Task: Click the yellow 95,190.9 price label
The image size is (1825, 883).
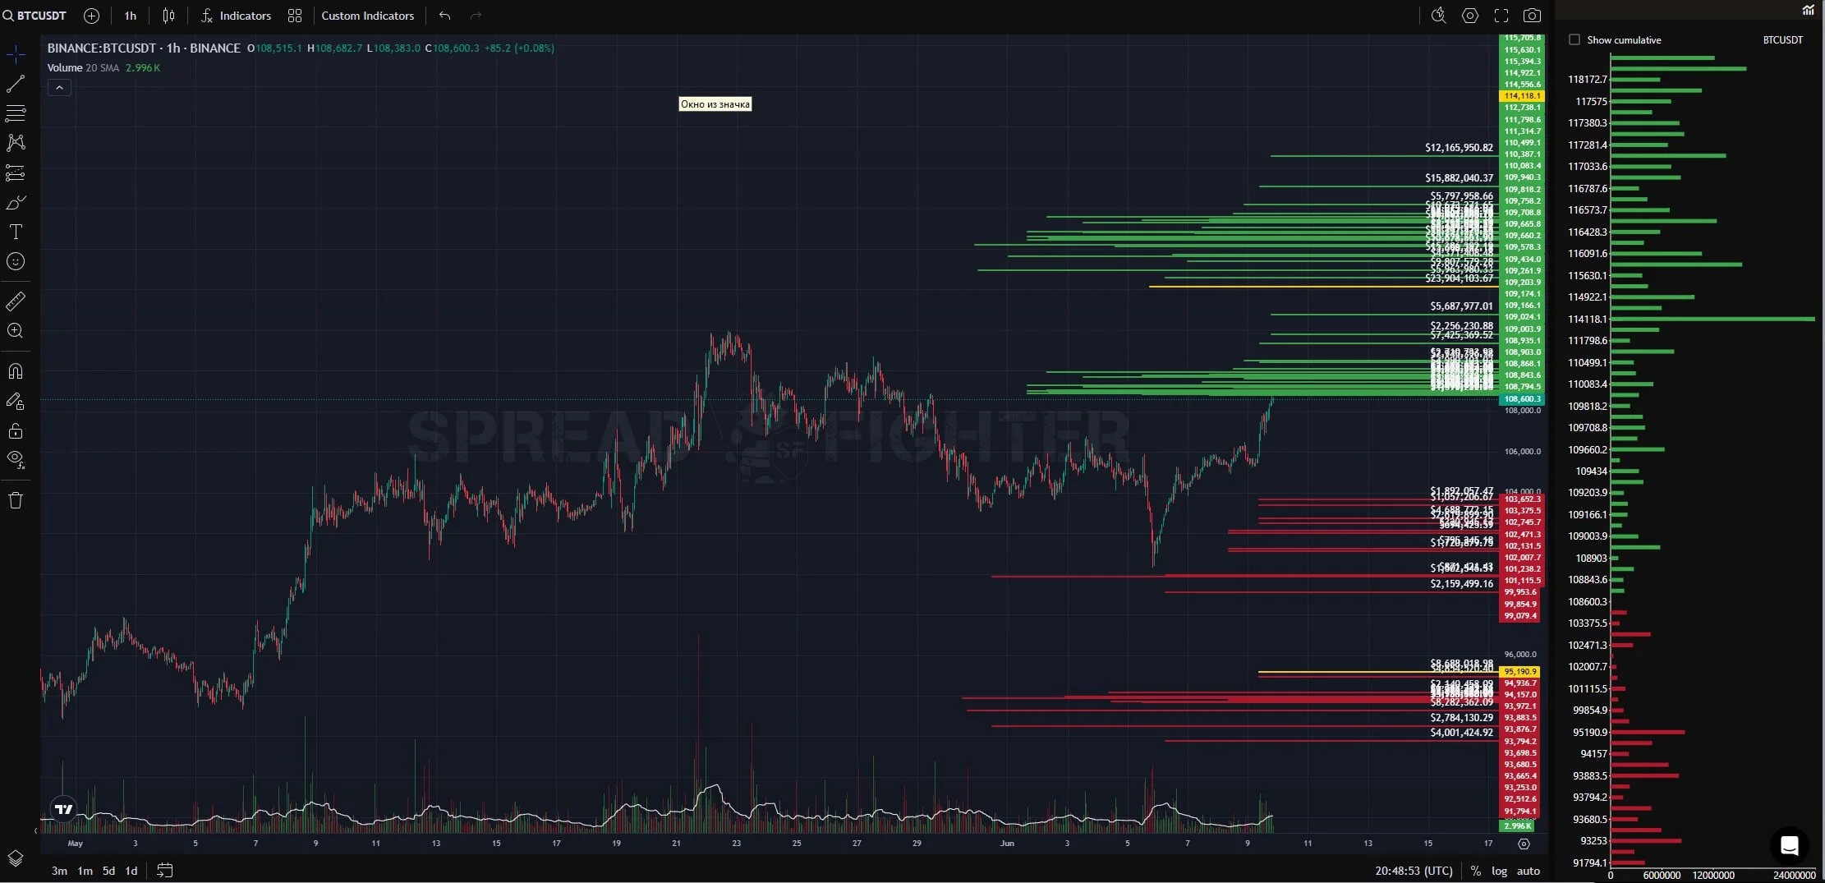Action: [1519, 672]
